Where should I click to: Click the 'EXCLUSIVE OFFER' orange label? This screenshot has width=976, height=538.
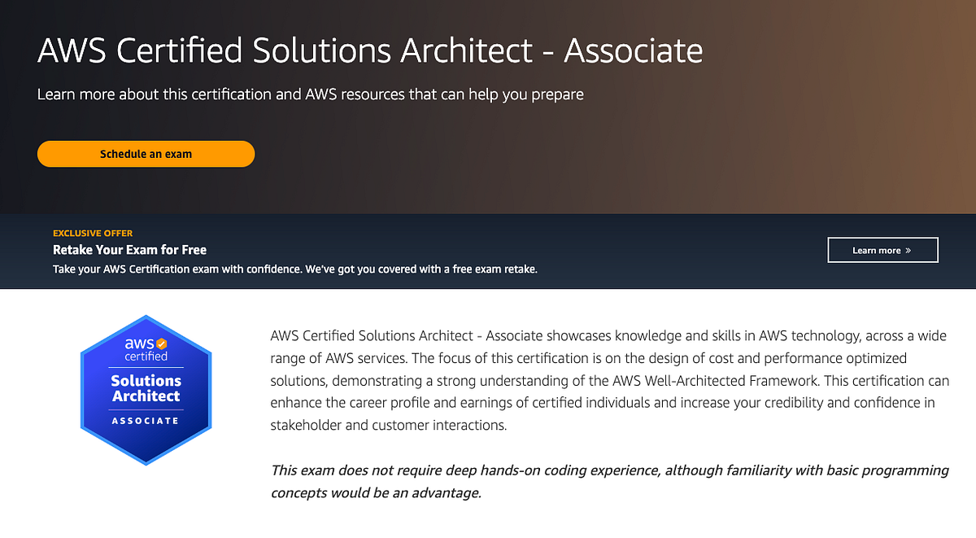(93, 233)
